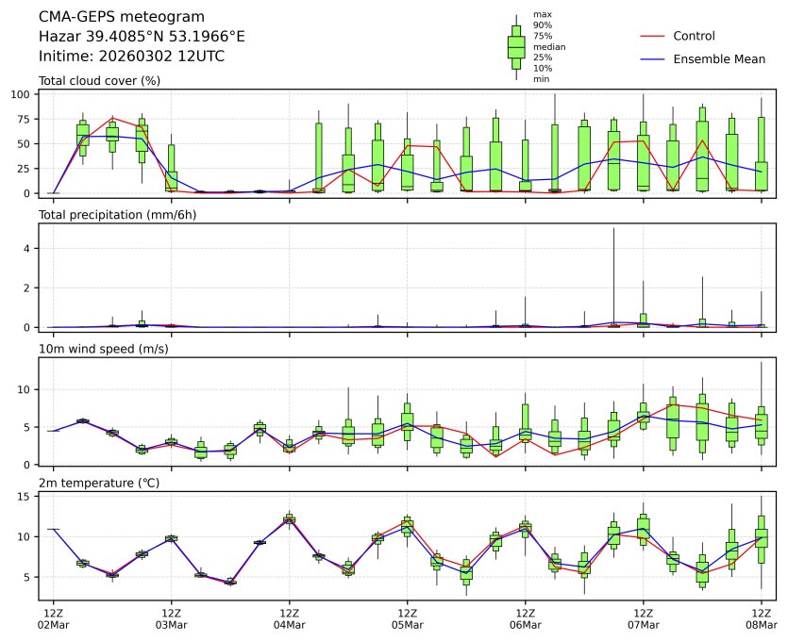Select the 'Control' legend label
Viewport: 788px width, 641px height.
[x=694, y=36]
